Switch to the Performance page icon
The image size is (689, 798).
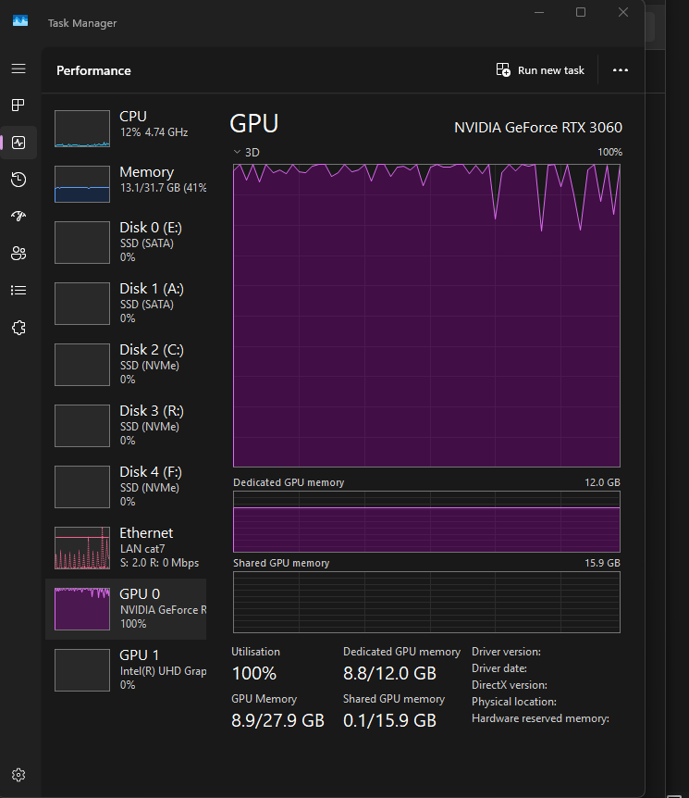click(18, 142)
